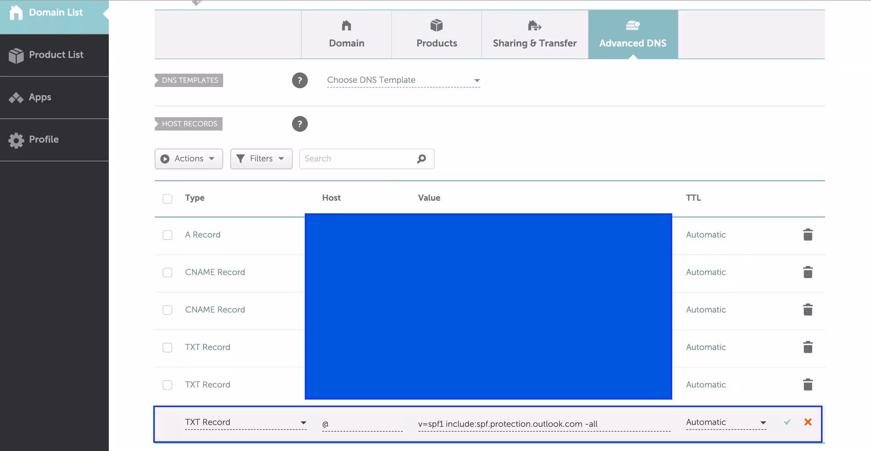Viewport: 871px width, 451px height.
Task: Switch to the Sharing & Transfer tab
Action: pyautogui.click(x=534, y=34)
